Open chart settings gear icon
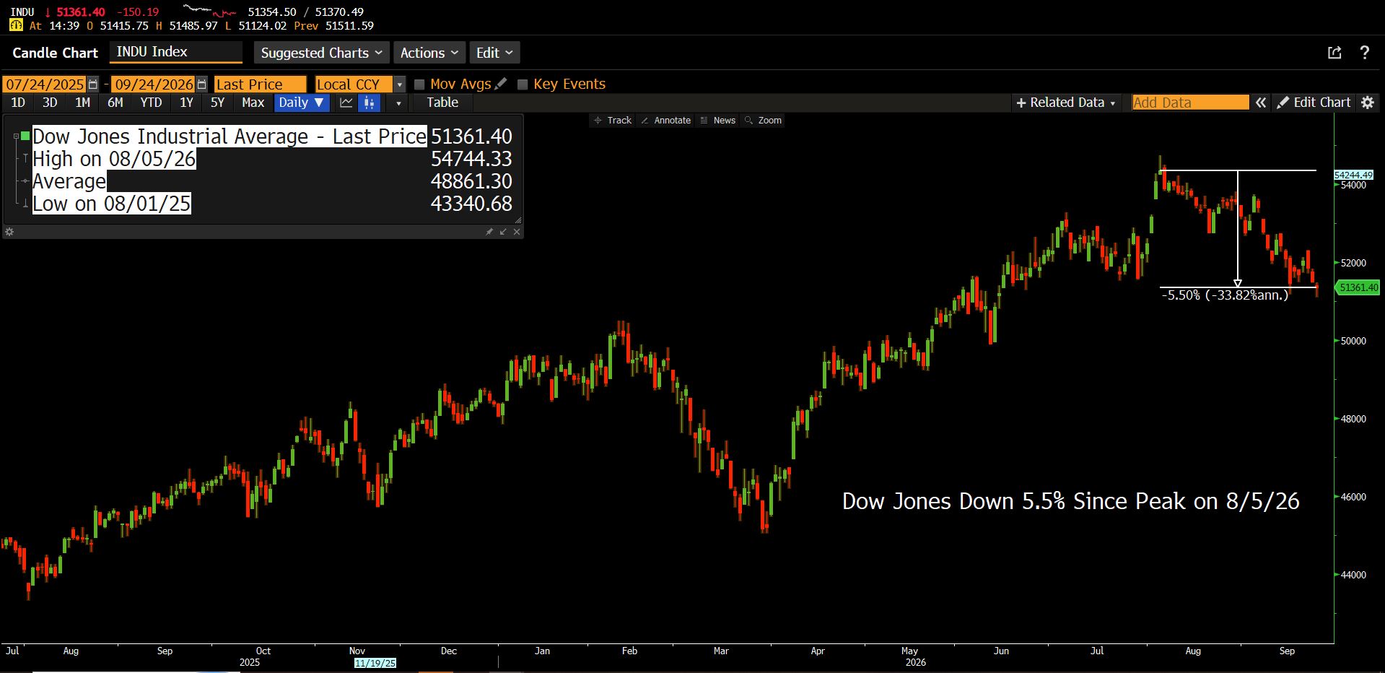 [1367, 103]
